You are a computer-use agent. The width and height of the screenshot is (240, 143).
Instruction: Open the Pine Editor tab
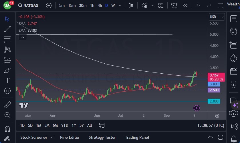click(x=70, y=137)
